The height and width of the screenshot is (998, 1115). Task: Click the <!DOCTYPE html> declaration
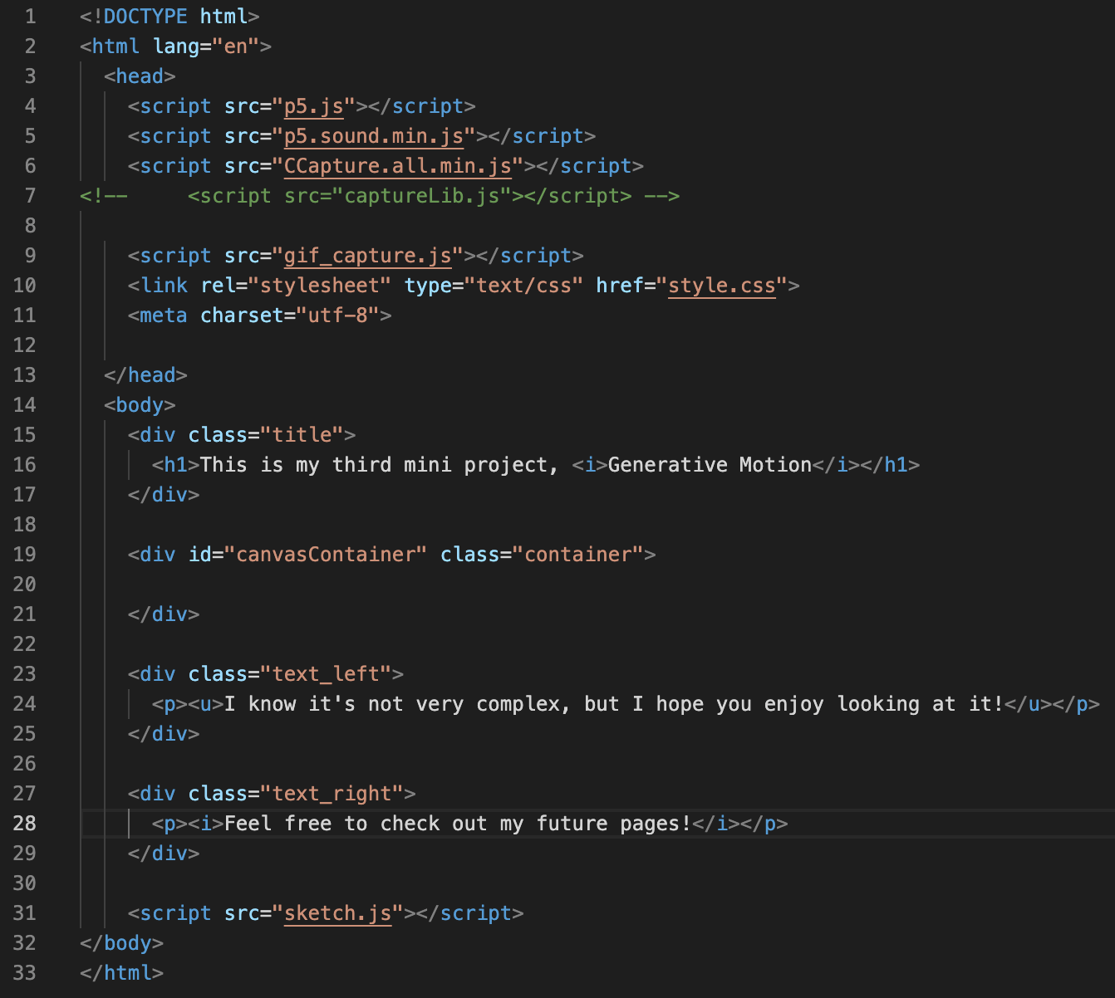click(170, 17)
